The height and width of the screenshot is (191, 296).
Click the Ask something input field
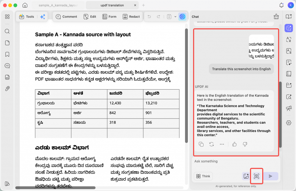point(236,162)
